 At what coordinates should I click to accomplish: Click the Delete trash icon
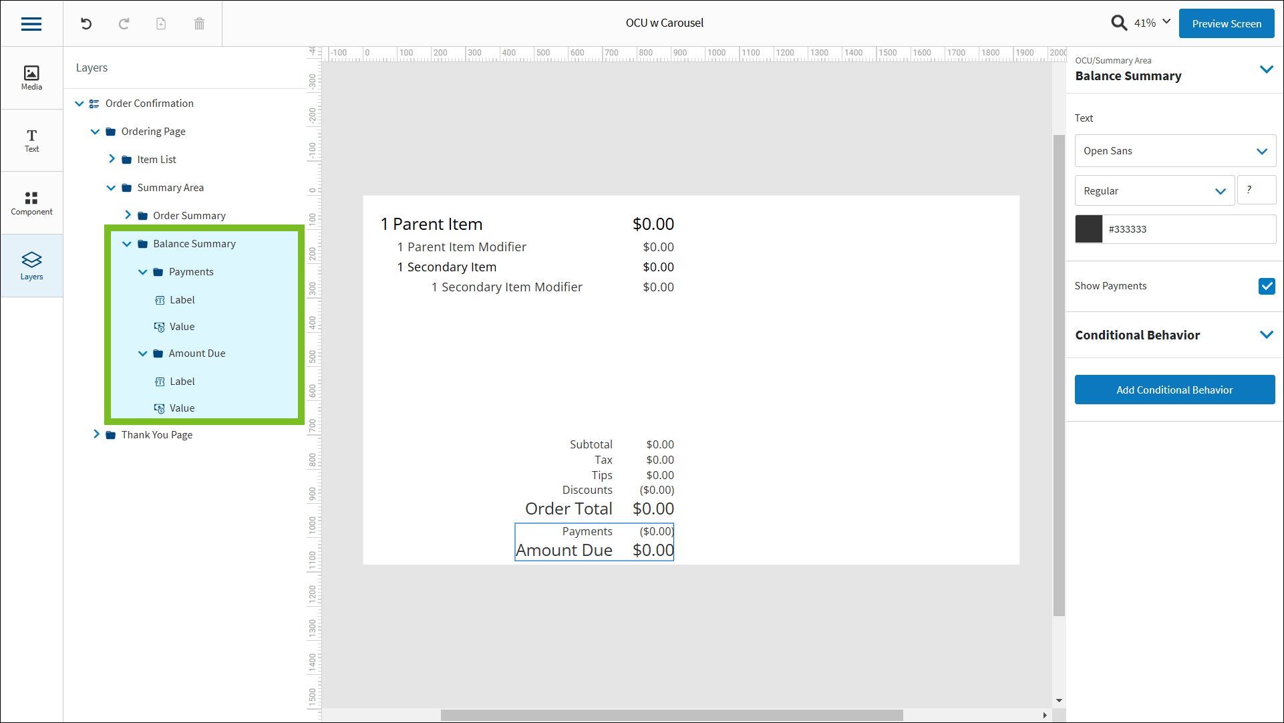198,23
